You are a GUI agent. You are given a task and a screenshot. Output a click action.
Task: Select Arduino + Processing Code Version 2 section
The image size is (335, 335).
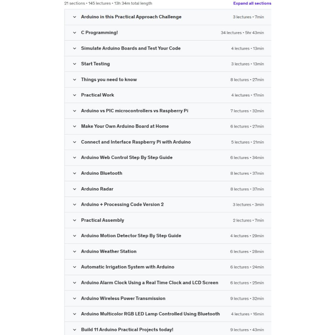pyautogui.click(x=122, y=204)
